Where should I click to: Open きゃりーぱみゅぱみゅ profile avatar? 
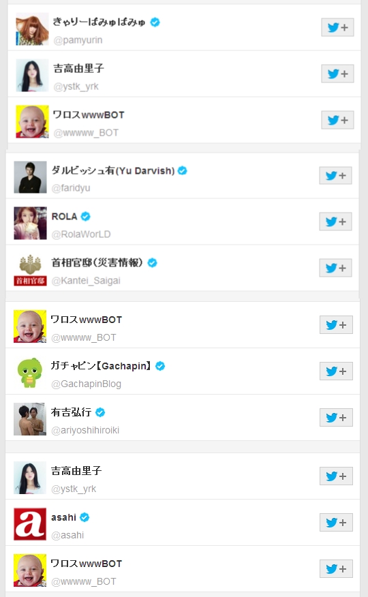click(32, 29)
